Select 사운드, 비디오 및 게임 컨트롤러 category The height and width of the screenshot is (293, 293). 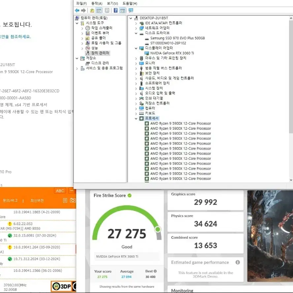click(x=169, y=78)
